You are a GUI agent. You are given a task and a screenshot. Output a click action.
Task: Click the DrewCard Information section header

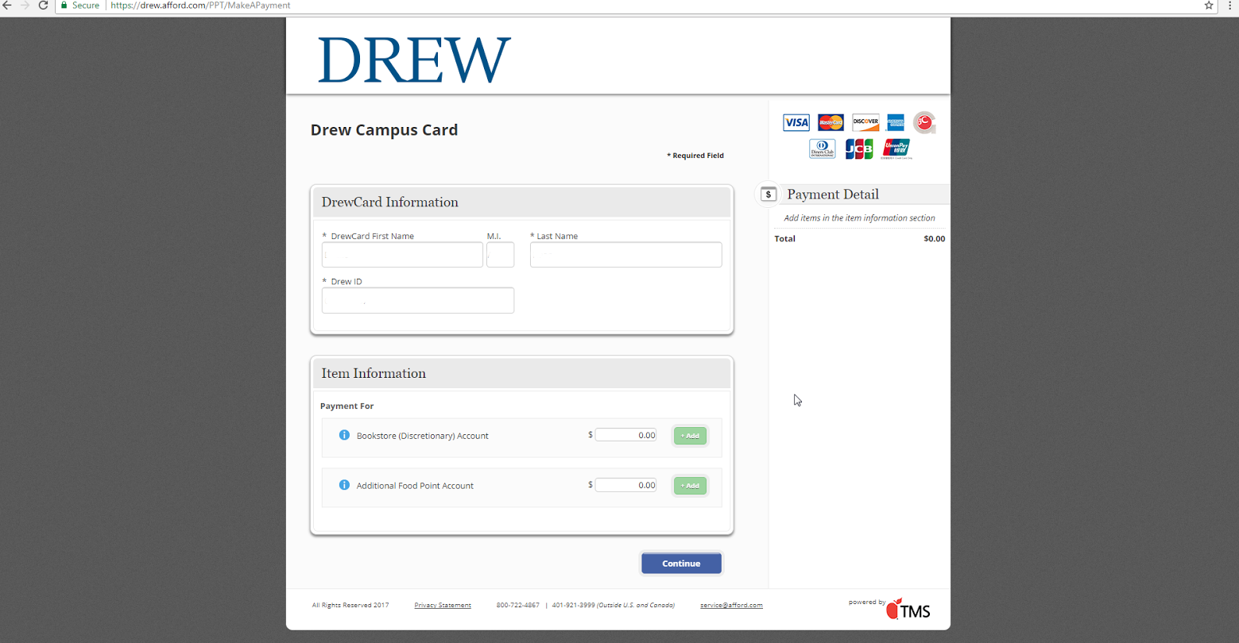(521, 202)
